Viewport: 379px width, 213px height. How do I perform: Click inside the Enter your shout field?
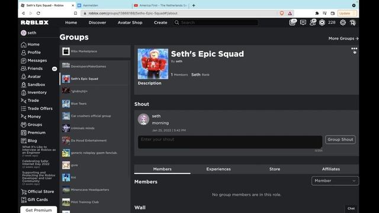230,142
